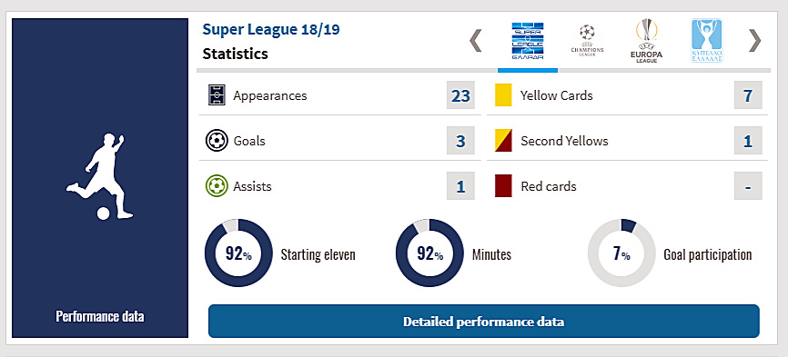Click the yellow card swatch icon
This screenshot has height=357, width=788.
(x=503, y=95)
